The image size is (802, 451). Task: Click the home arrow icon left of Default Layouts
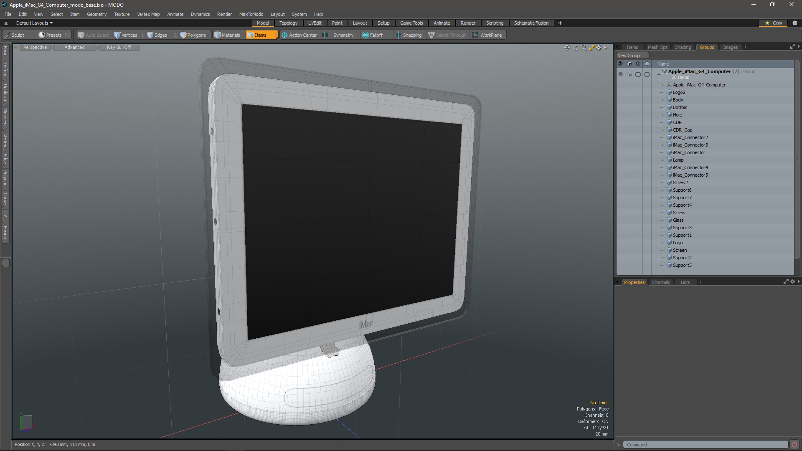tap(6, 23)
